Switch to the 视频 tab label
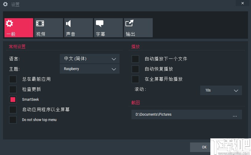 (41, 34)
